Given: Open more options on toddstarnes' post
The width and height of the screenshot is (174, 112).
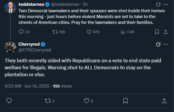Looking at the screenshot, I should tap(166, 5).
